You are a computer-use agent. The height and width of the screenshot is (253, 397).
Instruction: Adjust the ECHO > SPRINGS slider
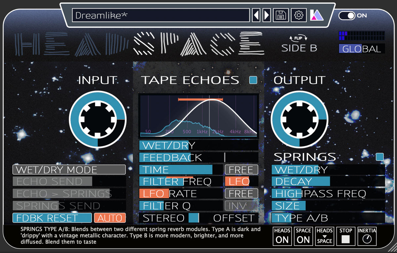coord(69,193)
